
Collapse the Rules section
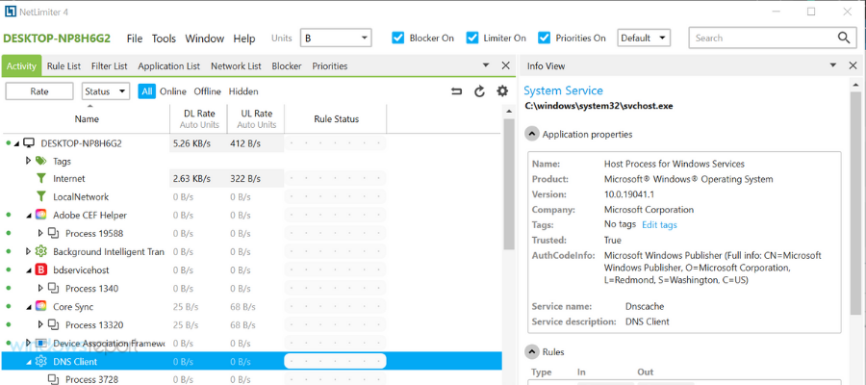(532, 351)
